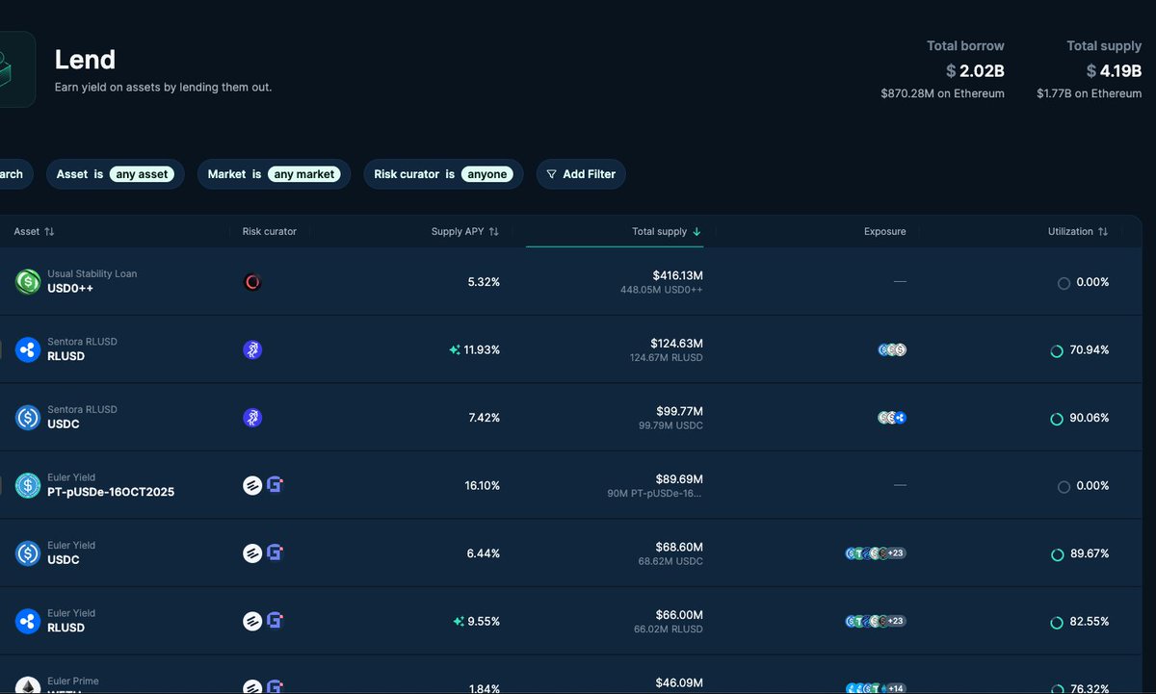
Task: Select the Total supply sorted column header
Action: point(665,231)
